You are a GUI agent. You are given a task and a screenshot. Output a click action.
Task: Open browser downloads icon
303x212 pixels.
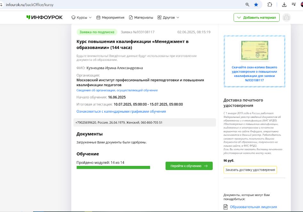[x=284, y=4]
